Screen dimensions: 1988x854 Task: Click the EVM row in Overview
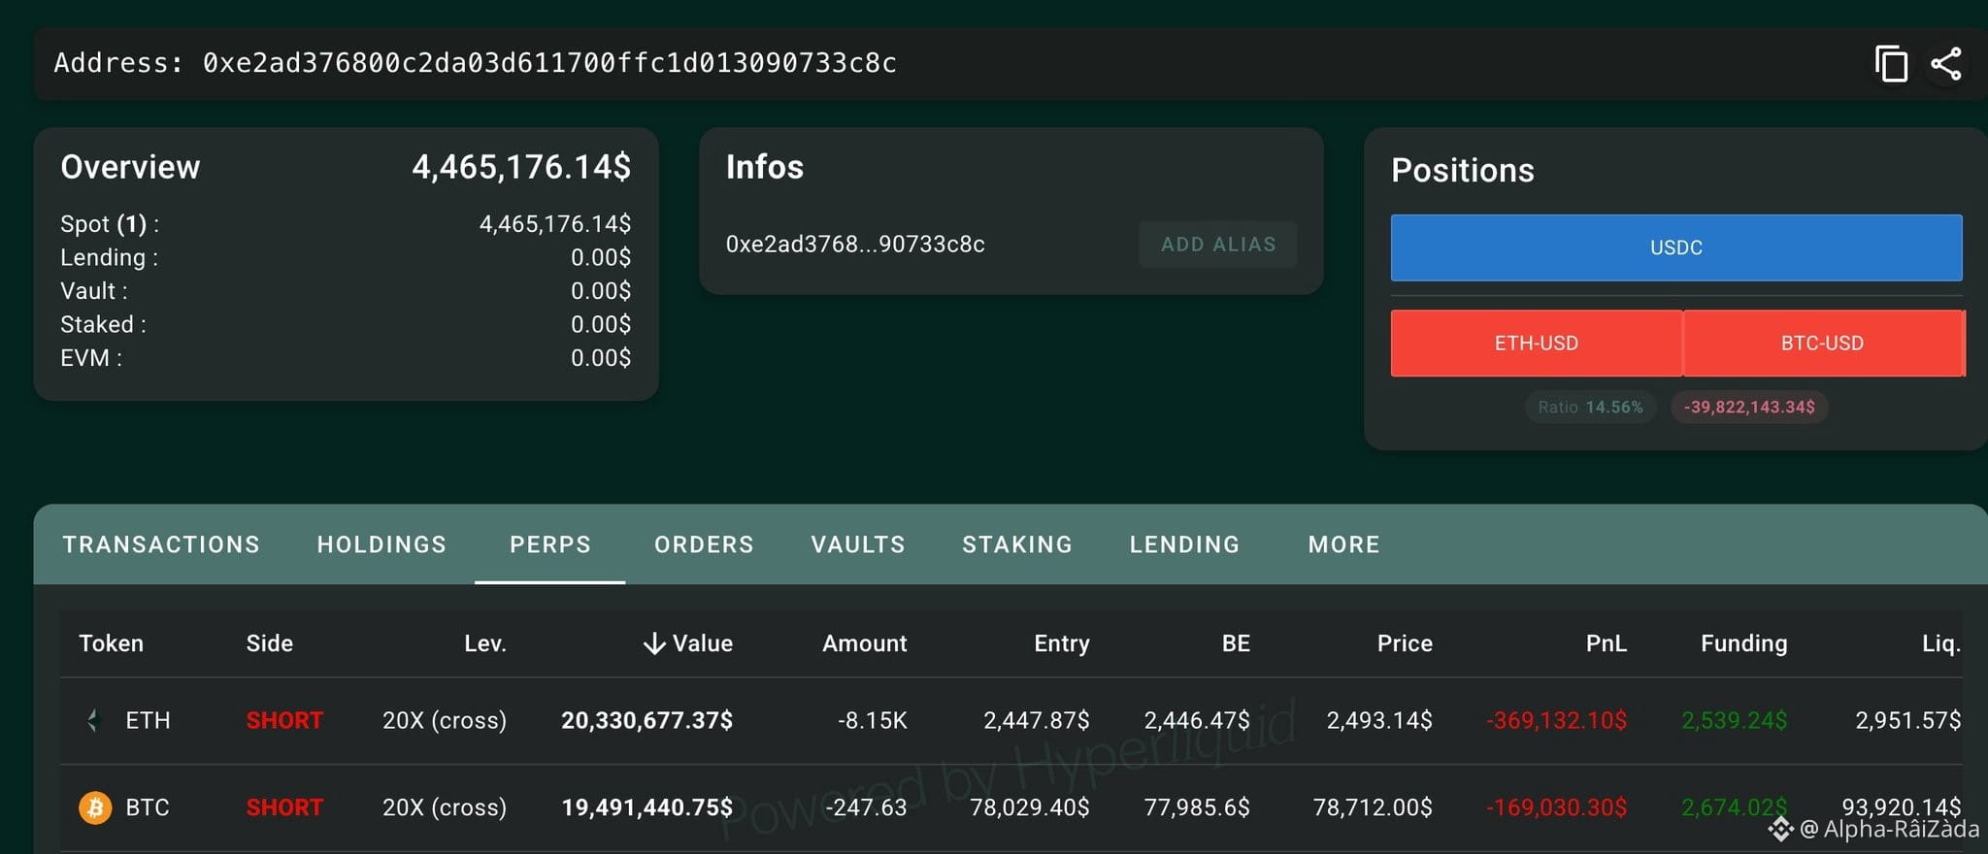tap(346, 358)
